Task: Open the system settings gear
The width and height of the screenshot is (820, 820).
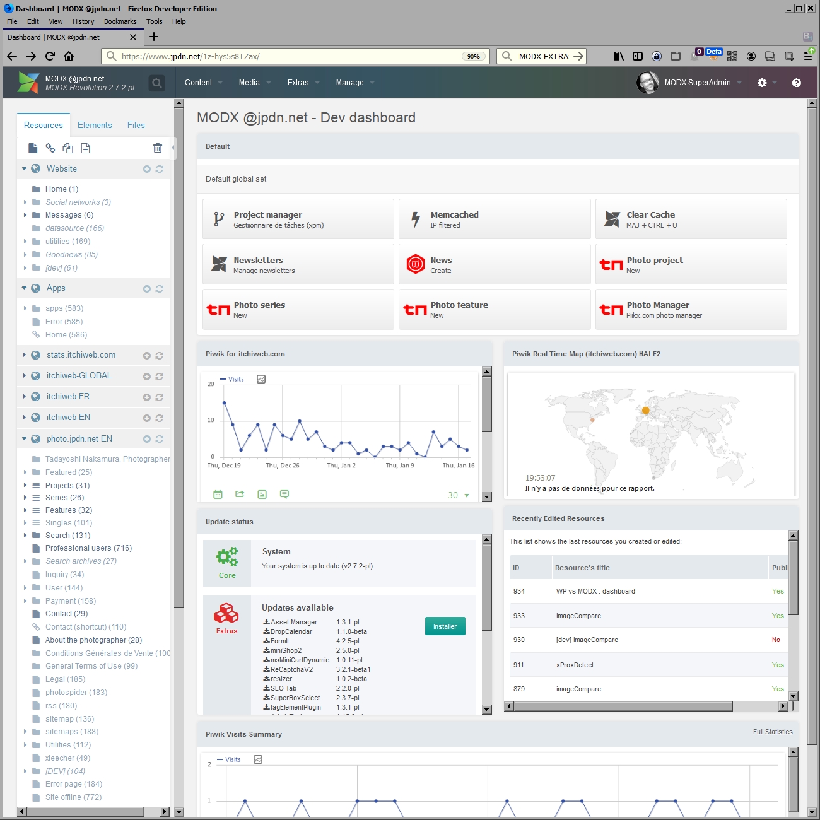Action: [762, 83]
